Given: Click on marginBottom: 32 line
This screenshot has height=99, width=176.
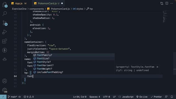Looking at the screenshot, I should (38, 52).
